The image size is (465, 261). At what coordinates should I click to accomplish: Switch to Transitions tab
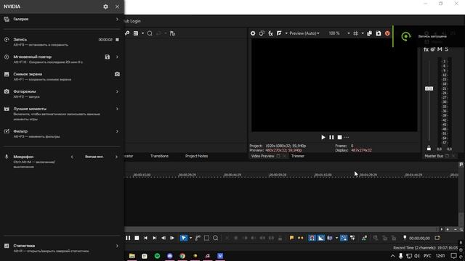(x=159, y=157)
